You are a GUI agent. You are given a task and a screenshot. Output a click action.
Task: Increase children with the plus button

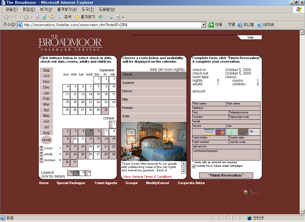[x=41, y=159]
